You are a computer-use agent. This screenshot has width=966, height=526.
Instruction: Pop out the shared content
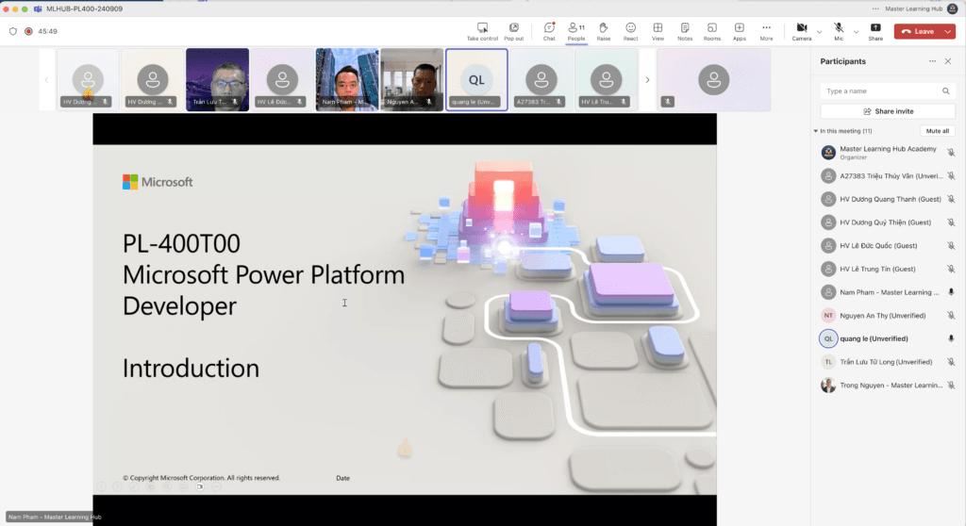(x=513, y=31)
